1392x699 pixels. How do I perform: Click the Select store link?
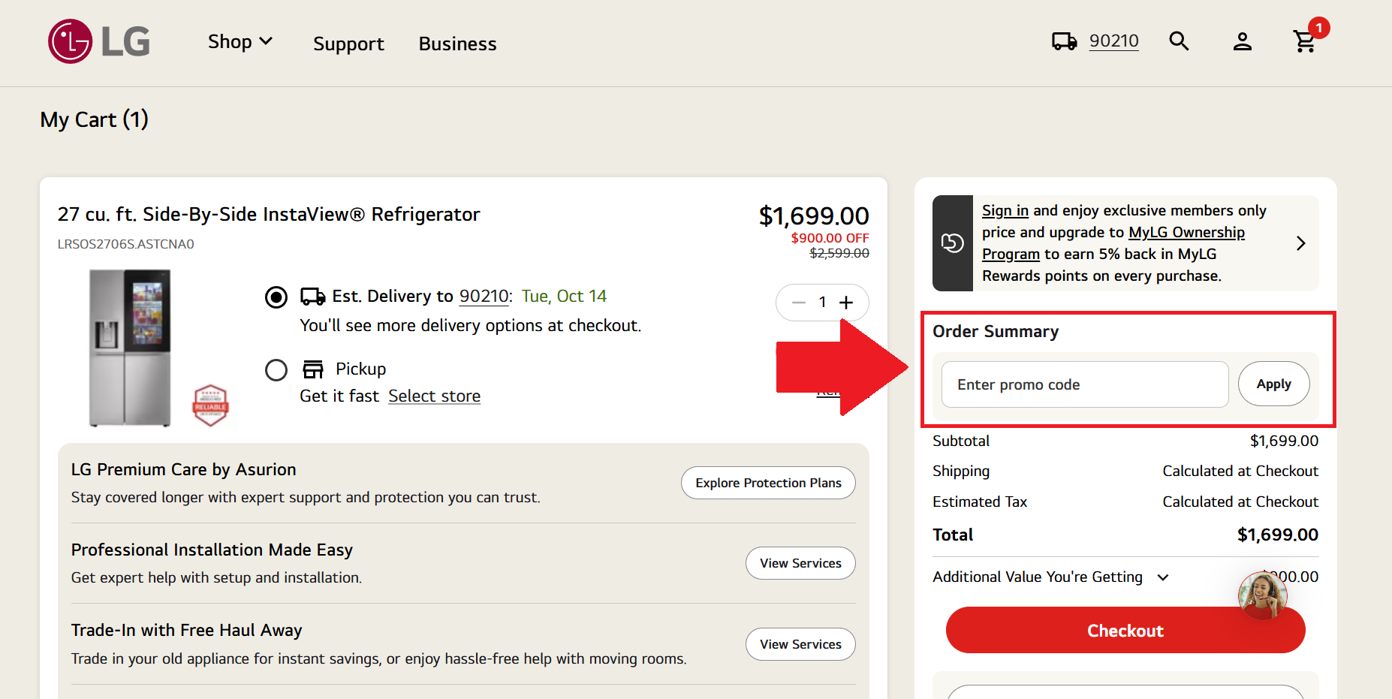[434, 396]
